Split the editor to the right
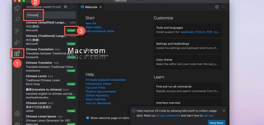This screenshot has width=264, height=125. 217,7
